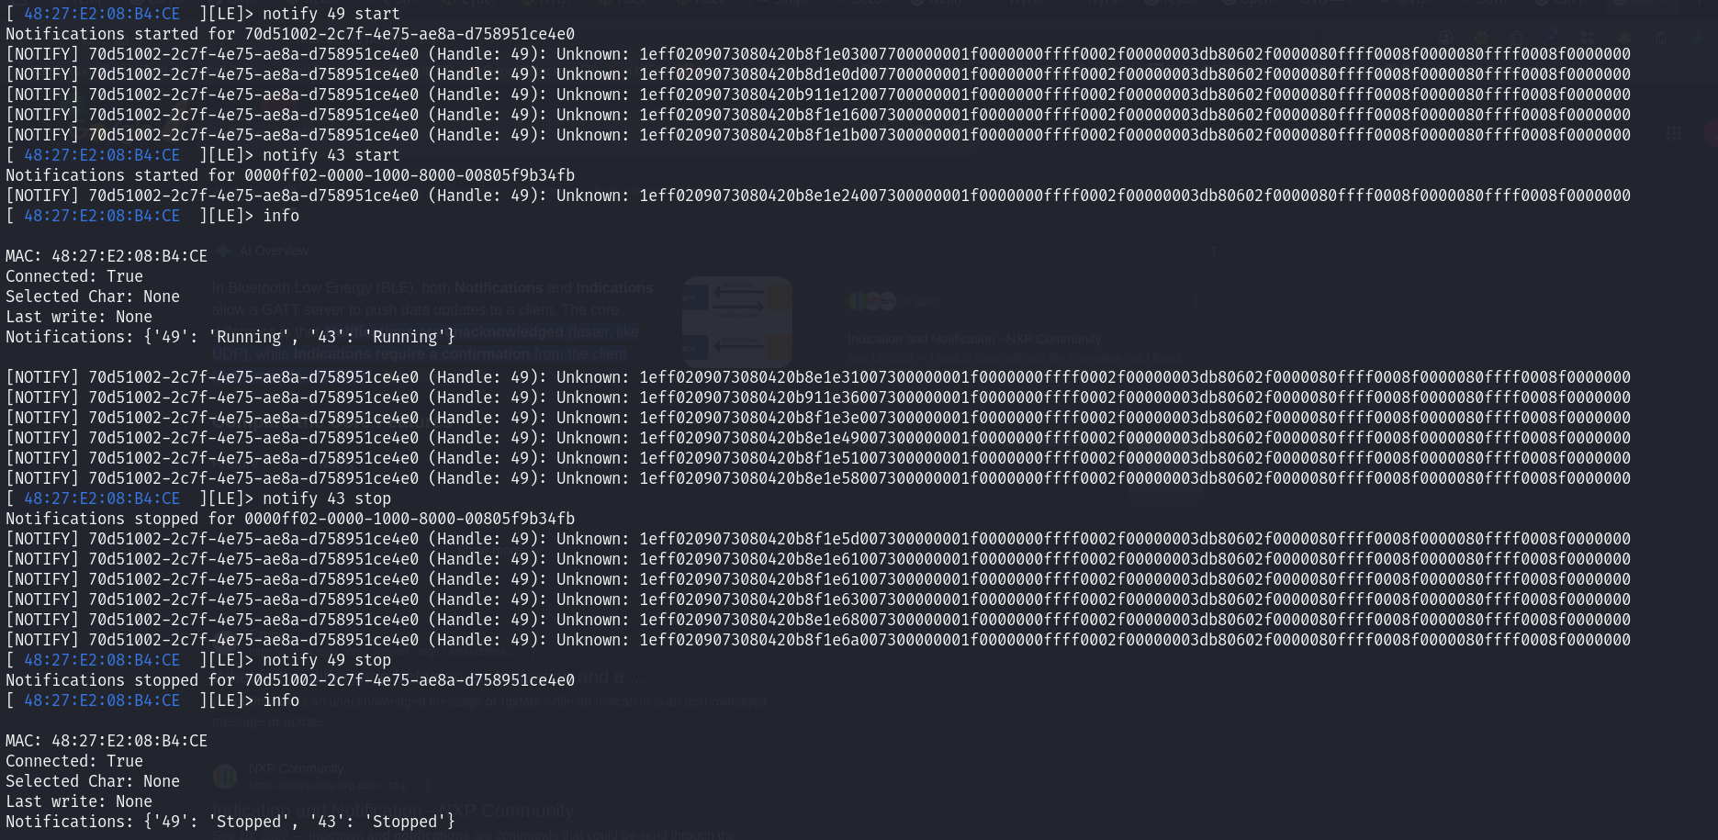Click 'Connected: True' in the first info output
1718x840 pixels.
[74, 276]
